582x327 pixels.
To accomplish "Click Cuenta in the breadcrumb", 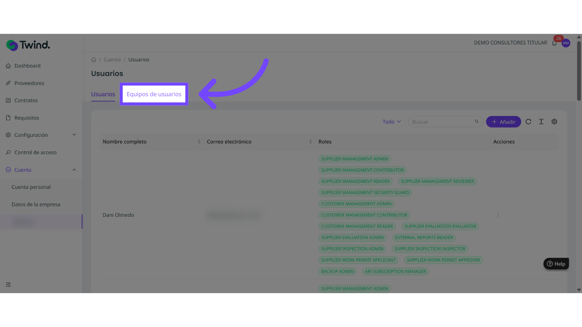I will tap(112, 60).
